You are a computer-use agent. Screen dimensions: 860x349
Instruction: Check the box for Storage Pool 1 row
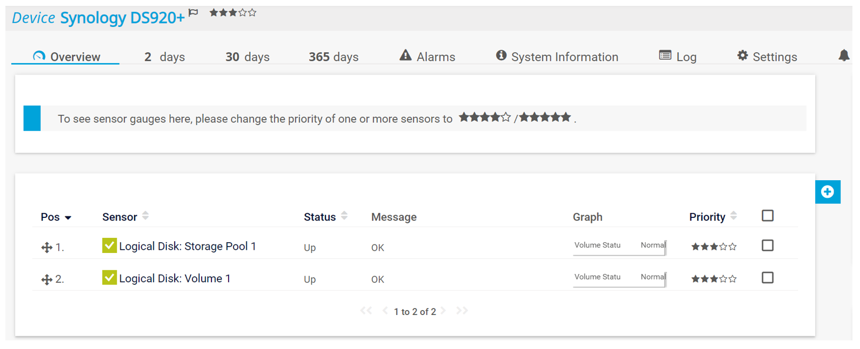pos(767,245)
